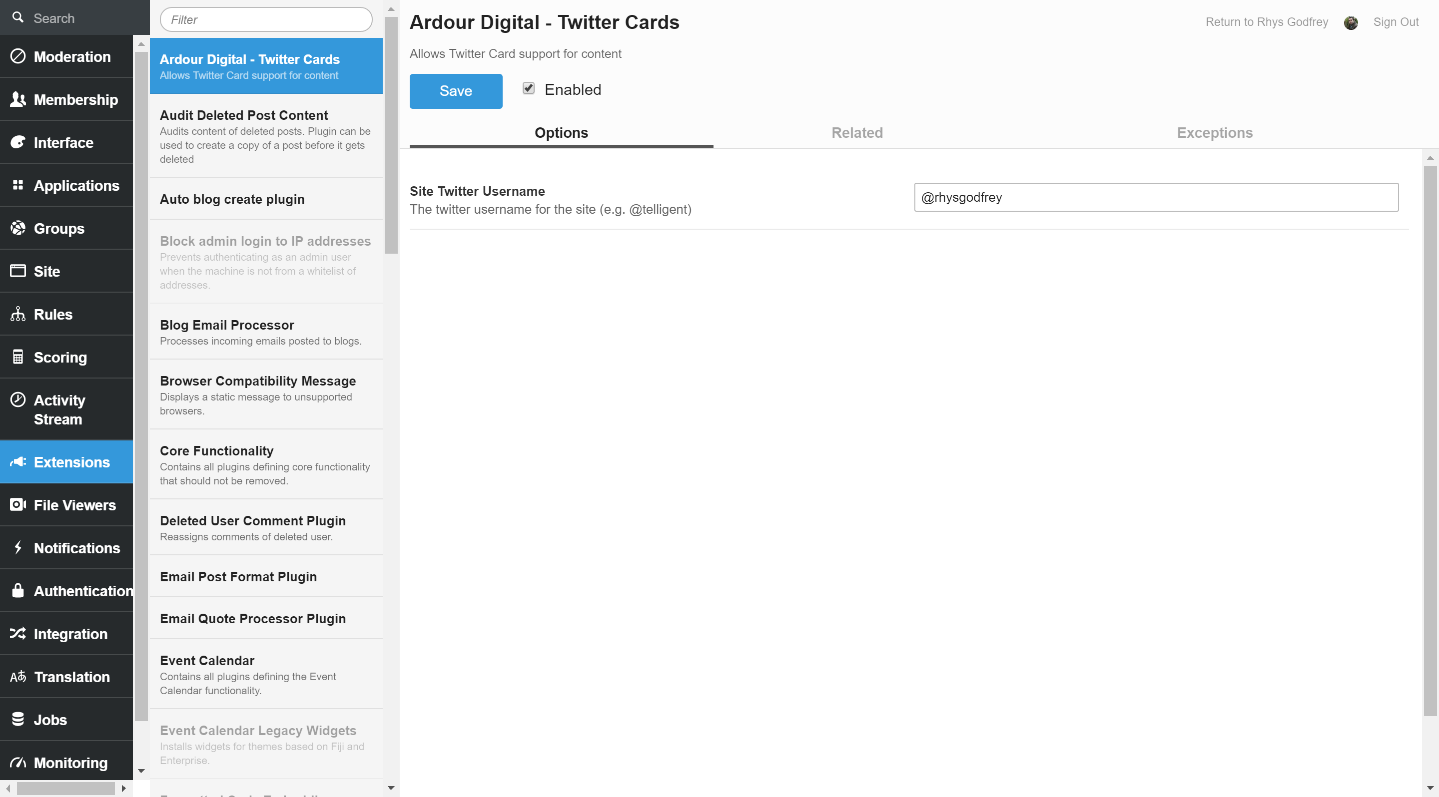Focus the Site Twitter Username field
The image size is (1439, 797).
1156,198
